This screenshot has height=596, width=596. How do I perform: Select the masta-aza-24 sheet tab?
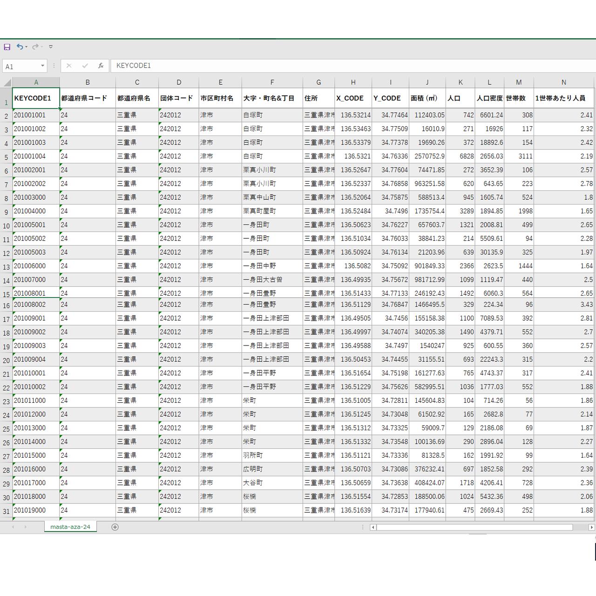point(70,527)
